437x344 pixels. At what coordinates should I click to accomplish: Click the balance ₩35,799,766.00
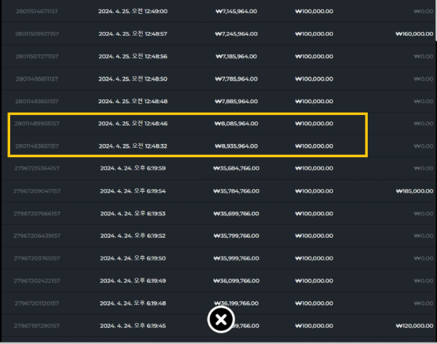point(236,236)
